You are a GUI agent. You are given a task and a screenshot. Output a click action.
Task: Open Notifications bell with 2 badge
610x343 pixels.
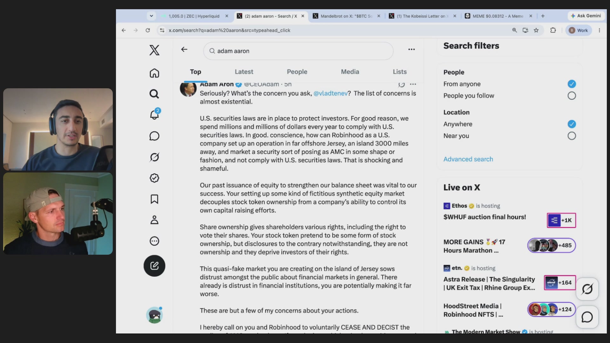tap(155, 114)
